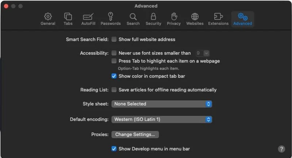Open the Default encoding dropdown
This screenshot has height=158, width=292.
click(x=162, y=119)
